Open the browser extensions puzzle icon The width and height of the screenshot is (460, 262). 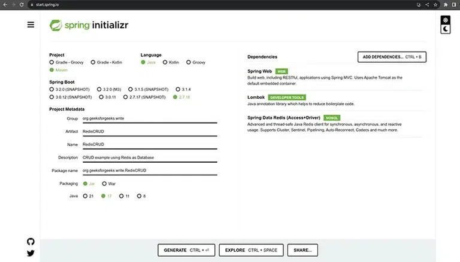click(446, 5)
